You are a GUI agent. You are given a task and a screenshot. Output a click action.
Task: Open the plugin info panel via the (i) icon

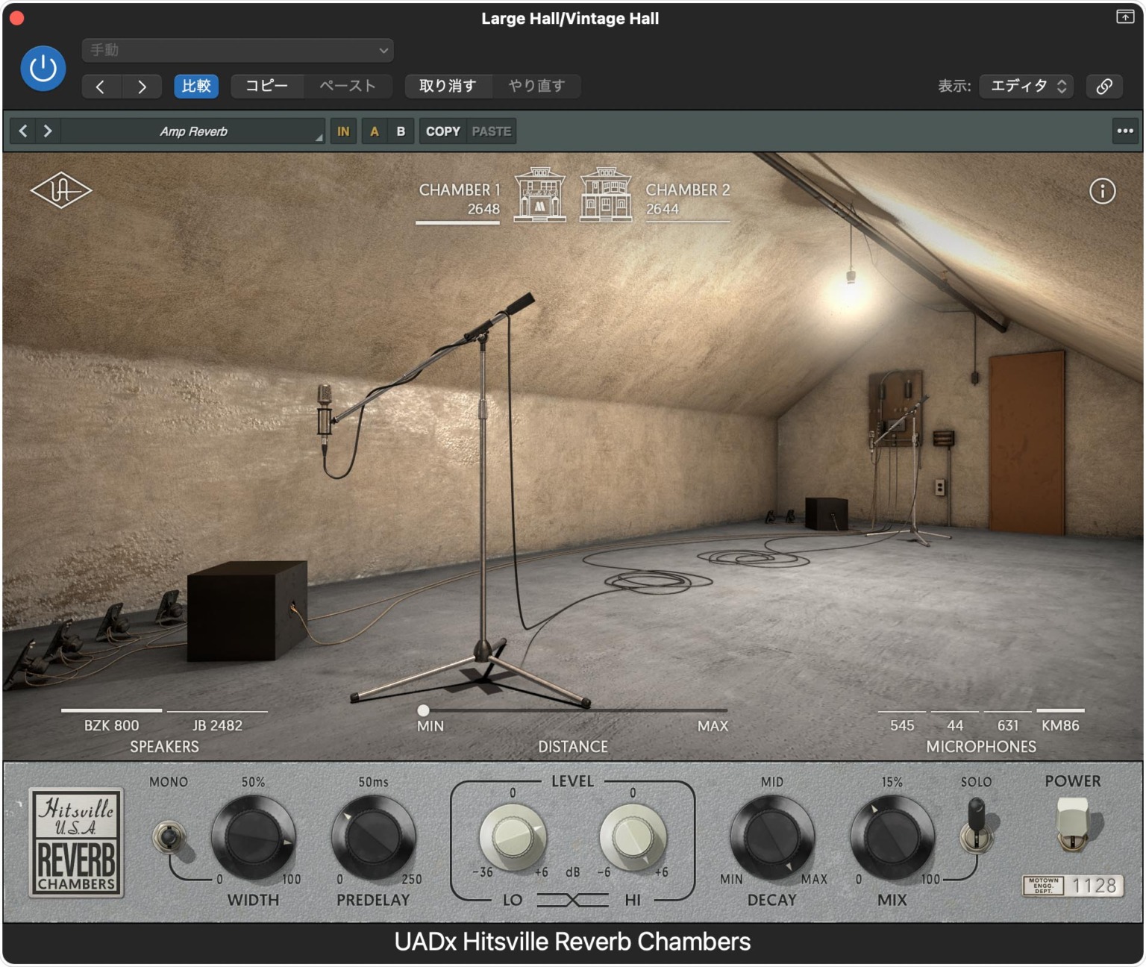pos(1104,192)
